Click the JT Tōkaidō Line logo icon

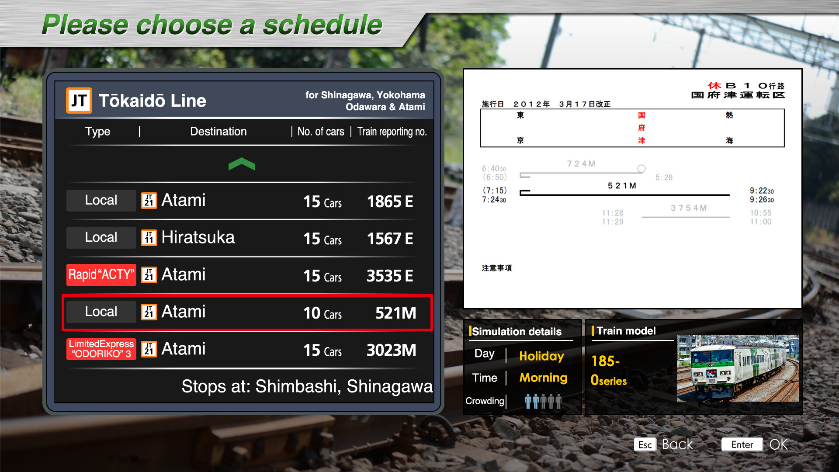79,101
